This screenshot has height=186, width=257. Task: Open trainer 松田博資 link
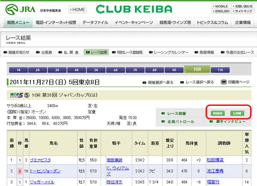(x=215, y=160)
